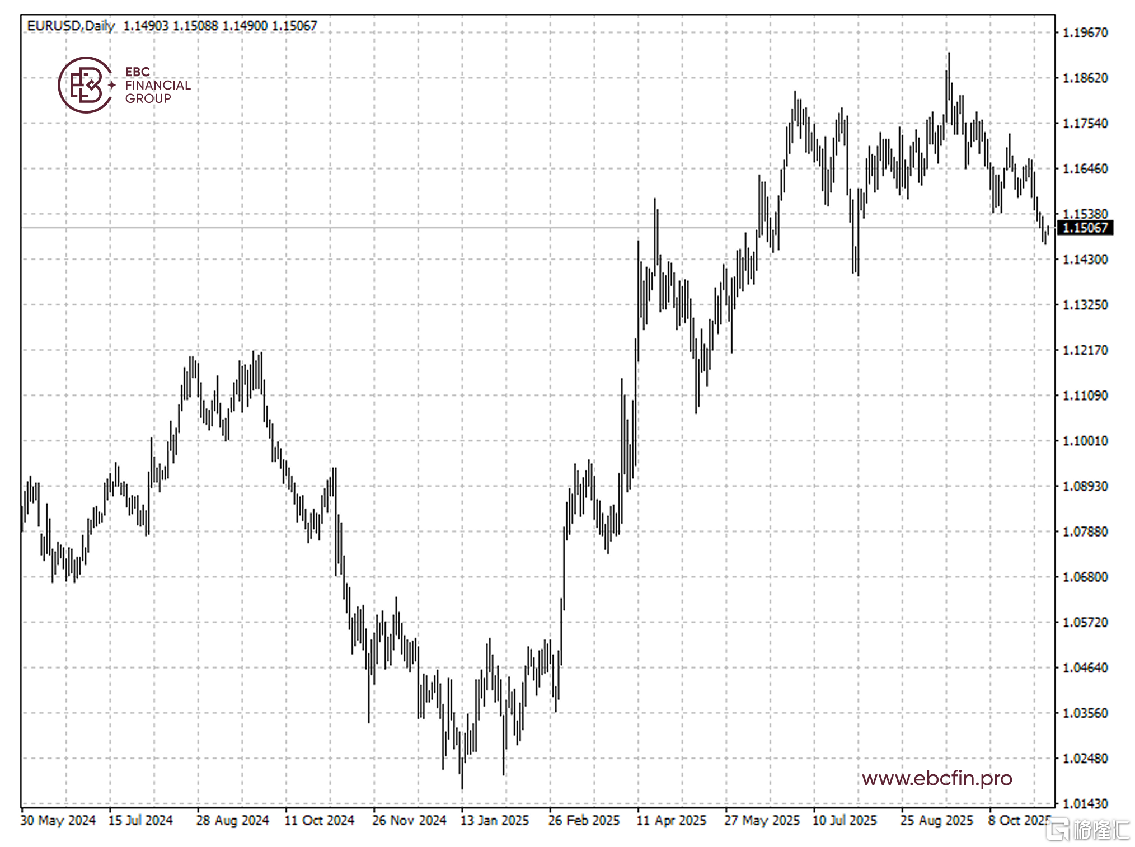Click the 1.01430 bottom price label

click(x=1085, y=803)
